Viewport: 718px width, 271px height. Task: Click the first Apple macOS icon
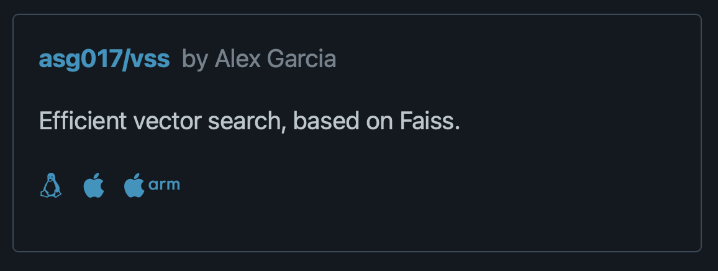click(94, 185)
